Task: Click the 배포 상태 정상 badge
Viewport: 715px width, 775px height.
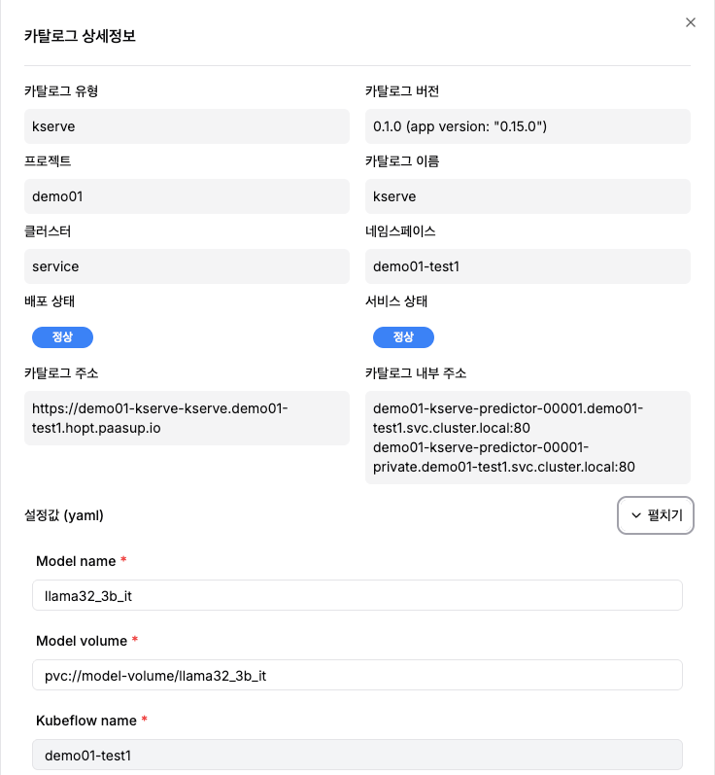Action: pyautogui.click(x=63, y=337)
